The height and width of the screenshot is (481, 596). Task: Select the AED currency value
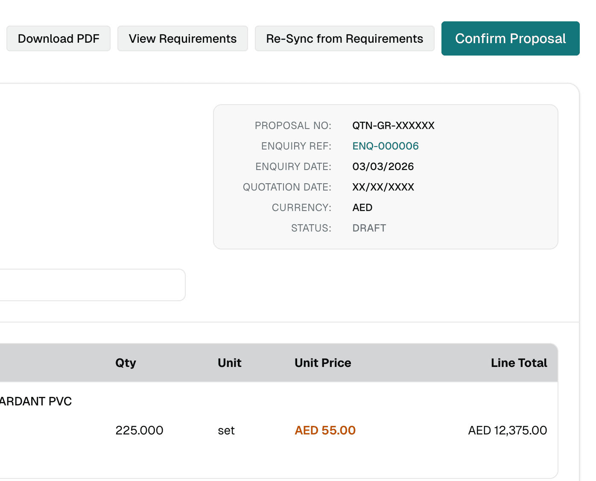[x=362, y=208]
